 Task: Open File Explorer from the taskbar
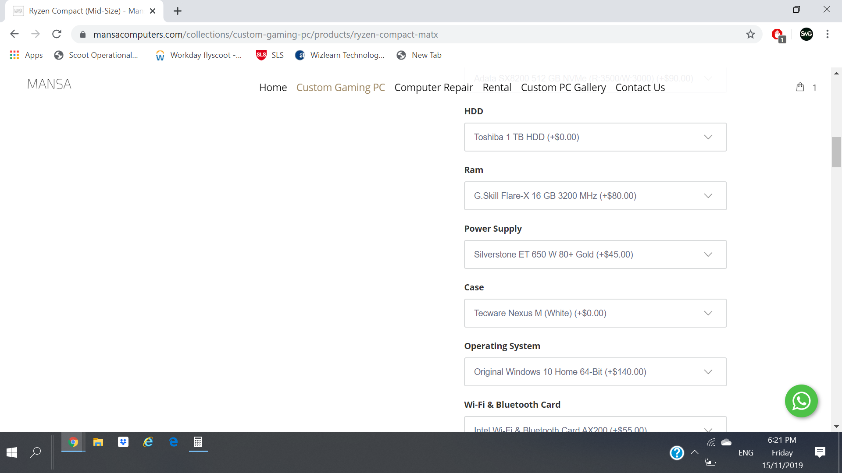point(98,442)
